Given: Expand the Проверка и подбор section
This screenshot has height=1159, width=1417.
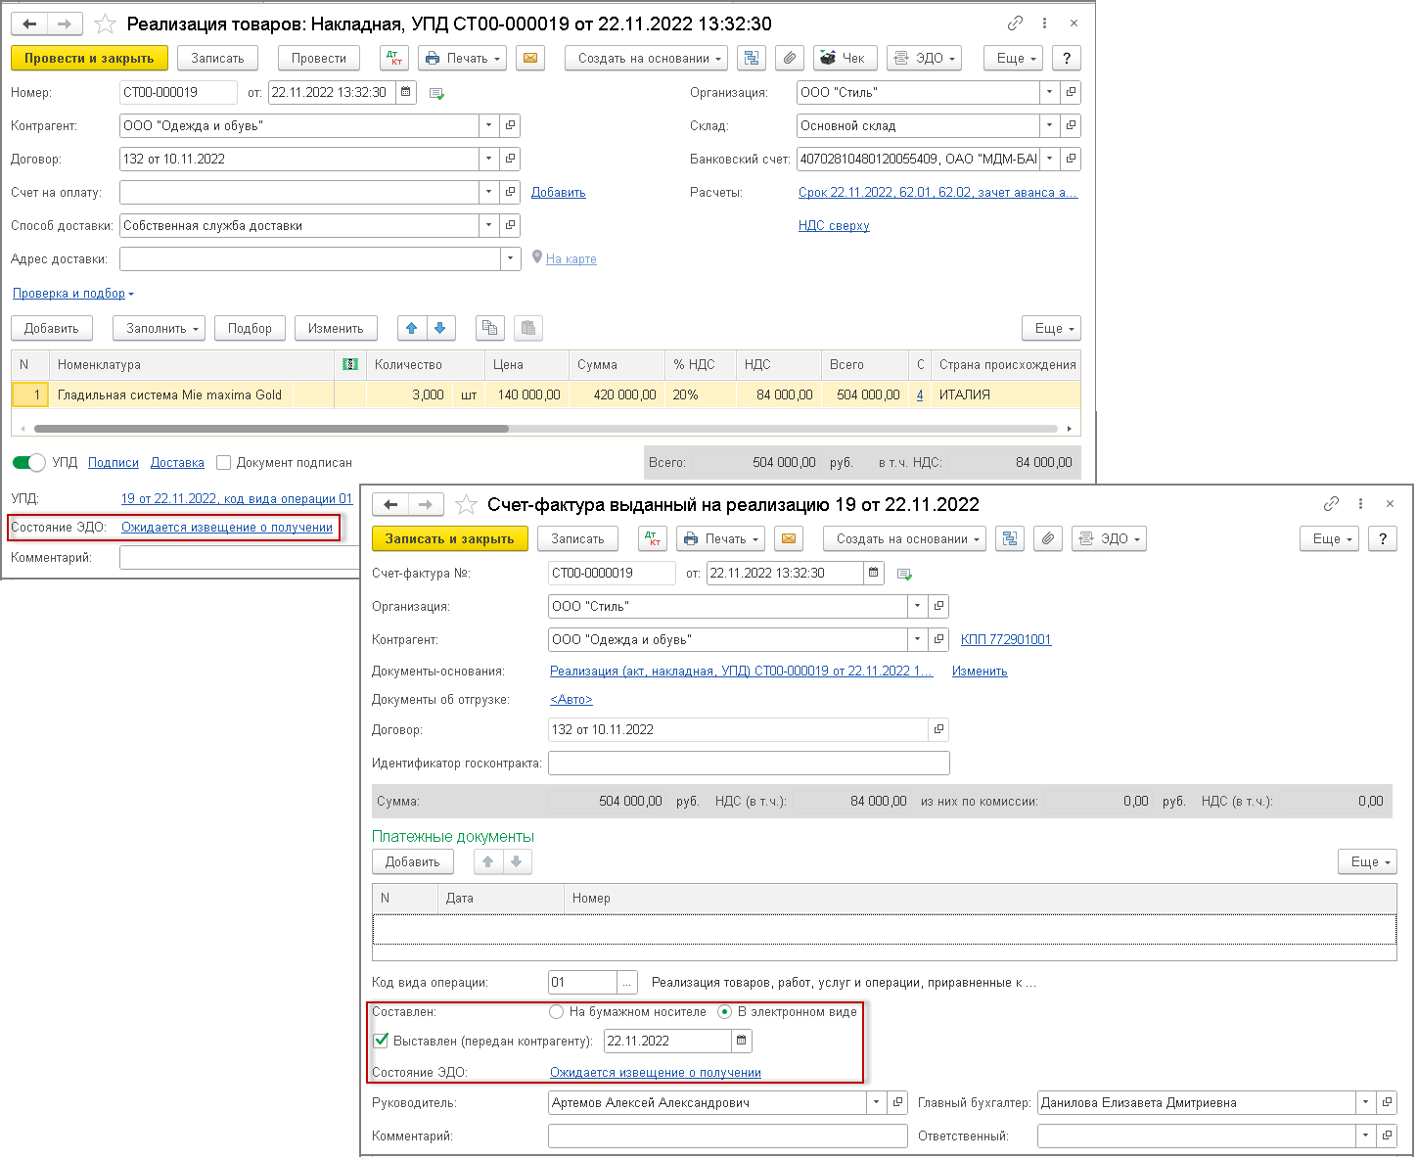Looking at the screenshot, I should (x=73, y=293).
